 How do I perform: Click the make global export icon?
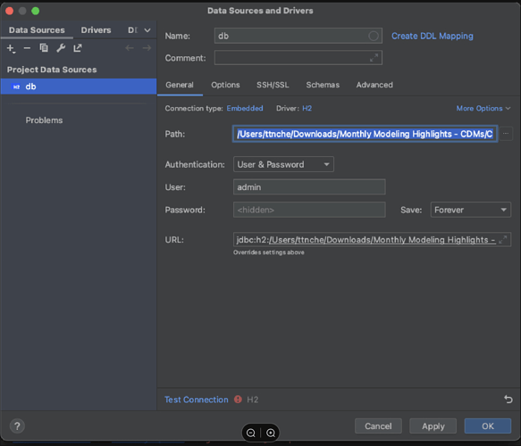78,48
